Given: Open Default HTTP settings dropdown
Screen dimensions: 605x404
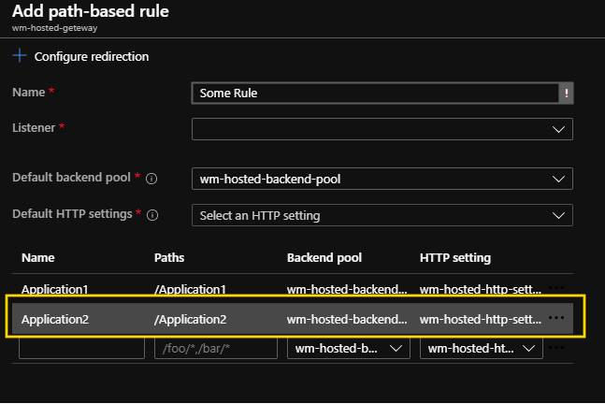Looking at the screenshot, I should [x=382, y=215].
